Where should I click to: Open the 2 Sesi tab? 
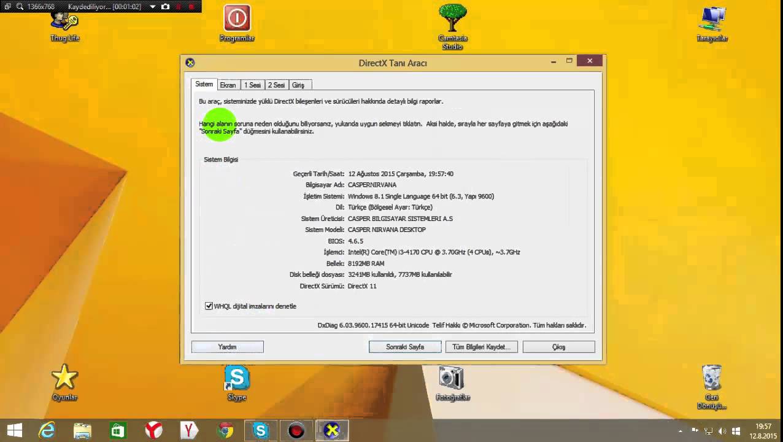coord(276,85)
